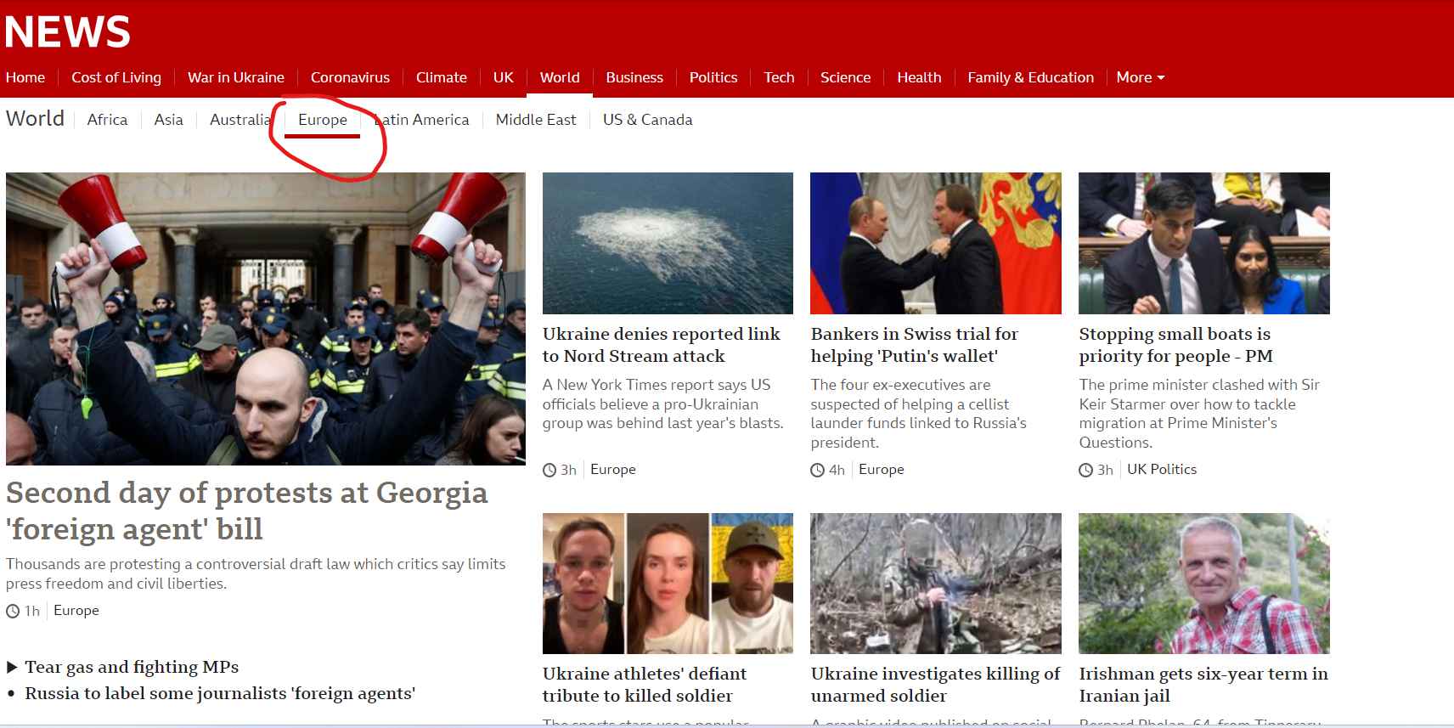Select the World tab in the main navigation
The height and width of the screenshot is (728, 1454).
coord(560,77)
